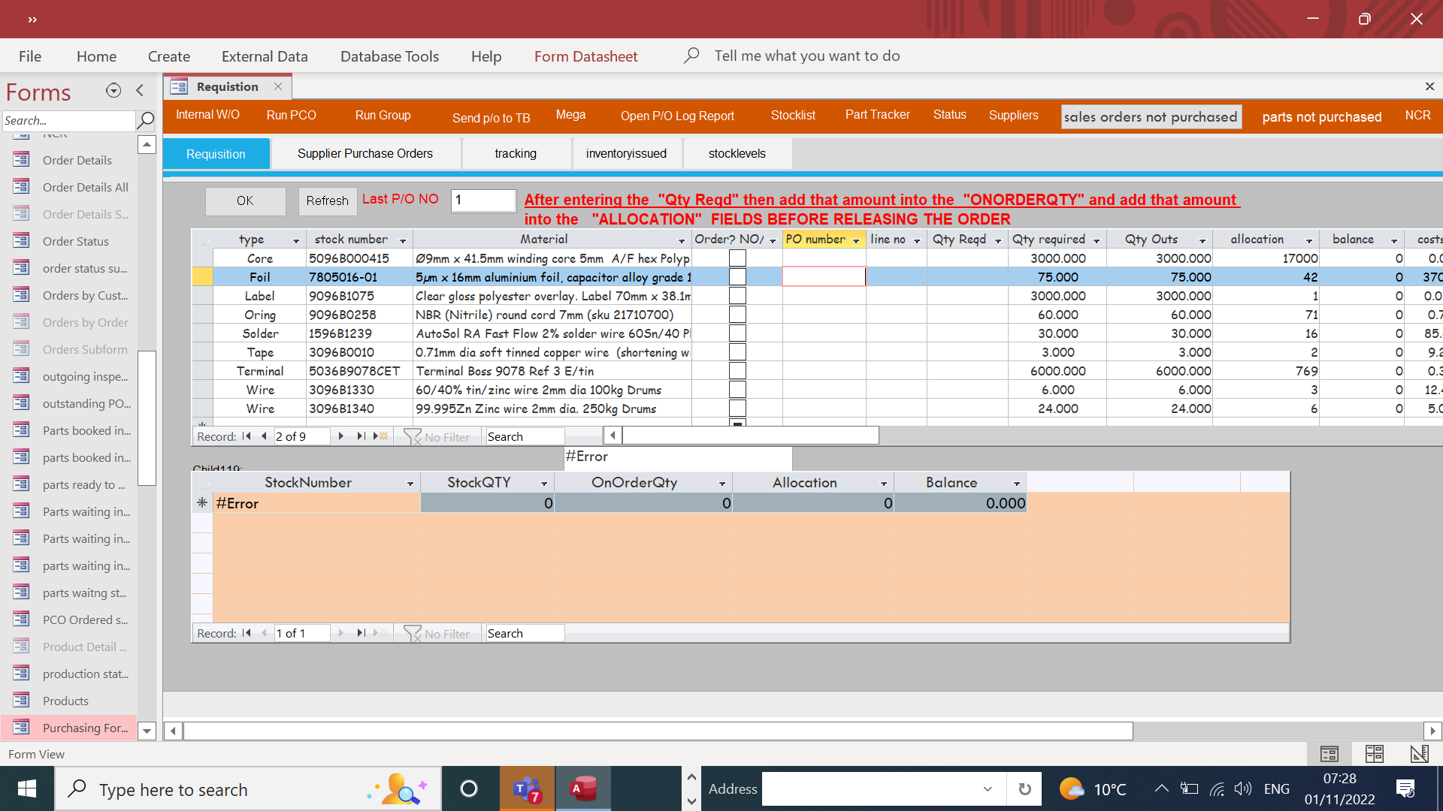The width and height of the screenshot is (1443, 811).
Task: Go to next record in the requisition subform
Action: (x=341, y=436)
